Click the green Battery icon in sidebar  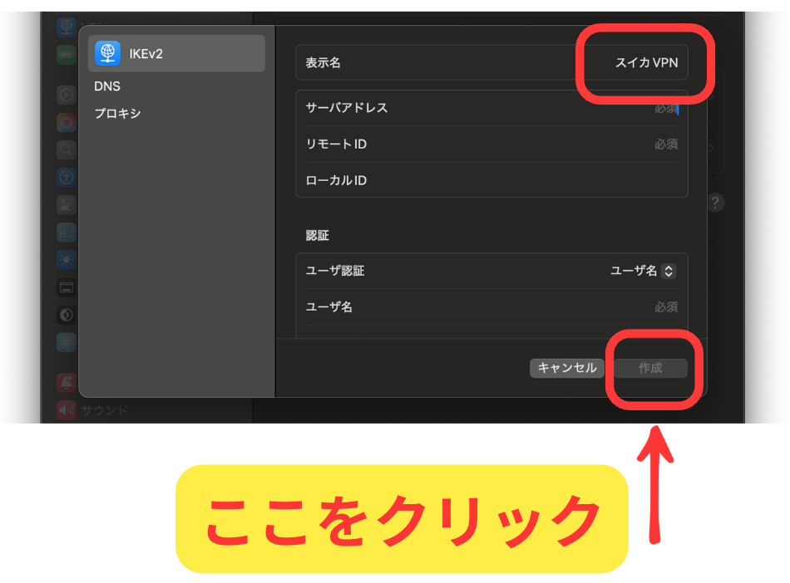pyautogui.click(x=67, y=55)
